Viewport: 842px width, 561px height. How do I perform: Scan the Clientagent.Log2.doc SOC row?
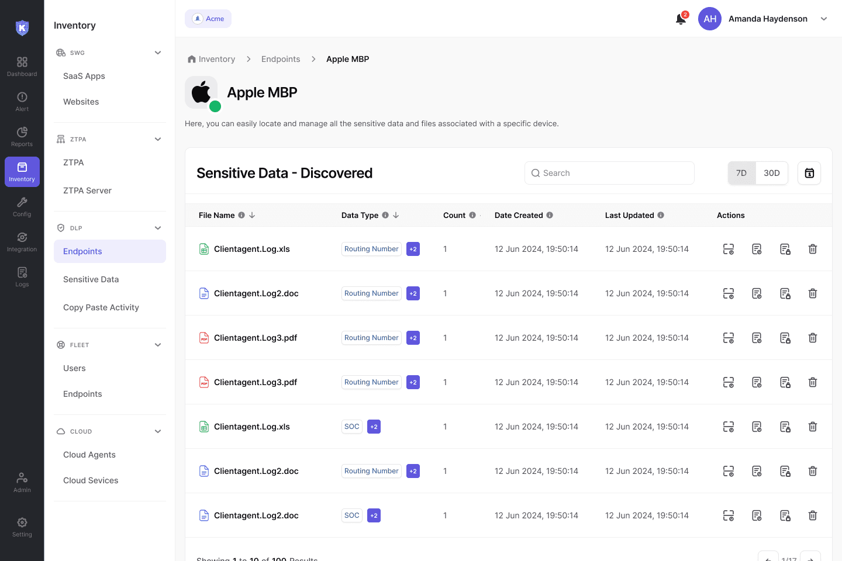pyautogui.click(x=729, y=515)
